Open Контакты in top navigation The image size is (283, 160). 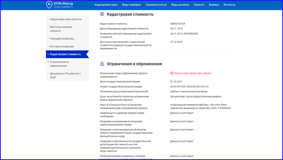(x=229, y=5)
